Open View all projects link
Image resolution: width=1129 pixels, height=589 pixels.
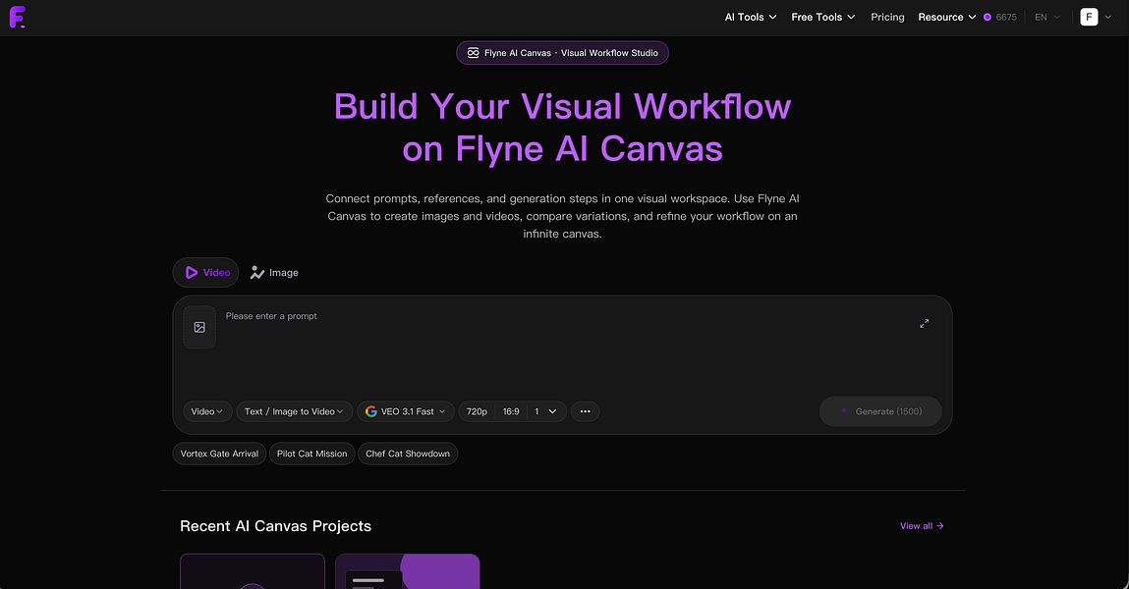pos(922,526)
